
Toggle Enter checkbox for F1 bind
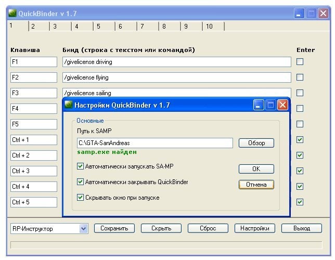coord(300,62)
